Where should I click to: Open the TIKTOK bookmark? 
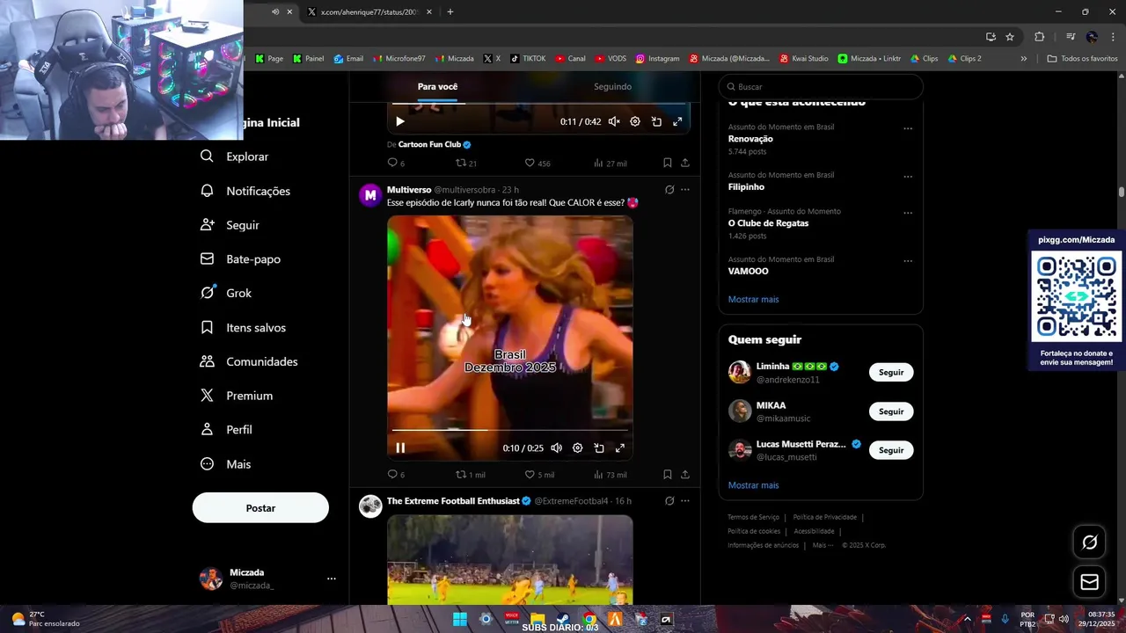click(527, 59)
